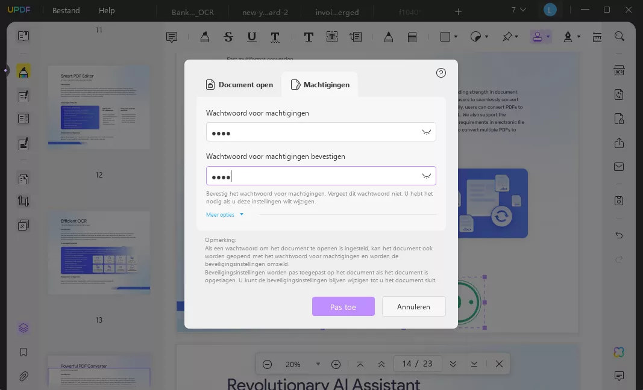
Task: Switch to new-y...ard-2 document tab
Action: (x=265, y=12)
